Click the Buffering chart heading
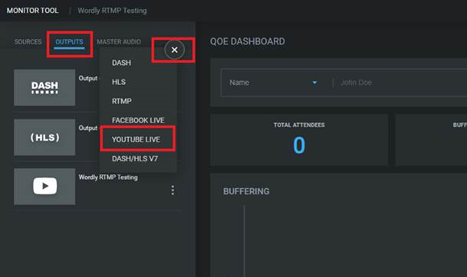Image resolution: width=467 pixels, height=277 pixels. tap(246, 191)
